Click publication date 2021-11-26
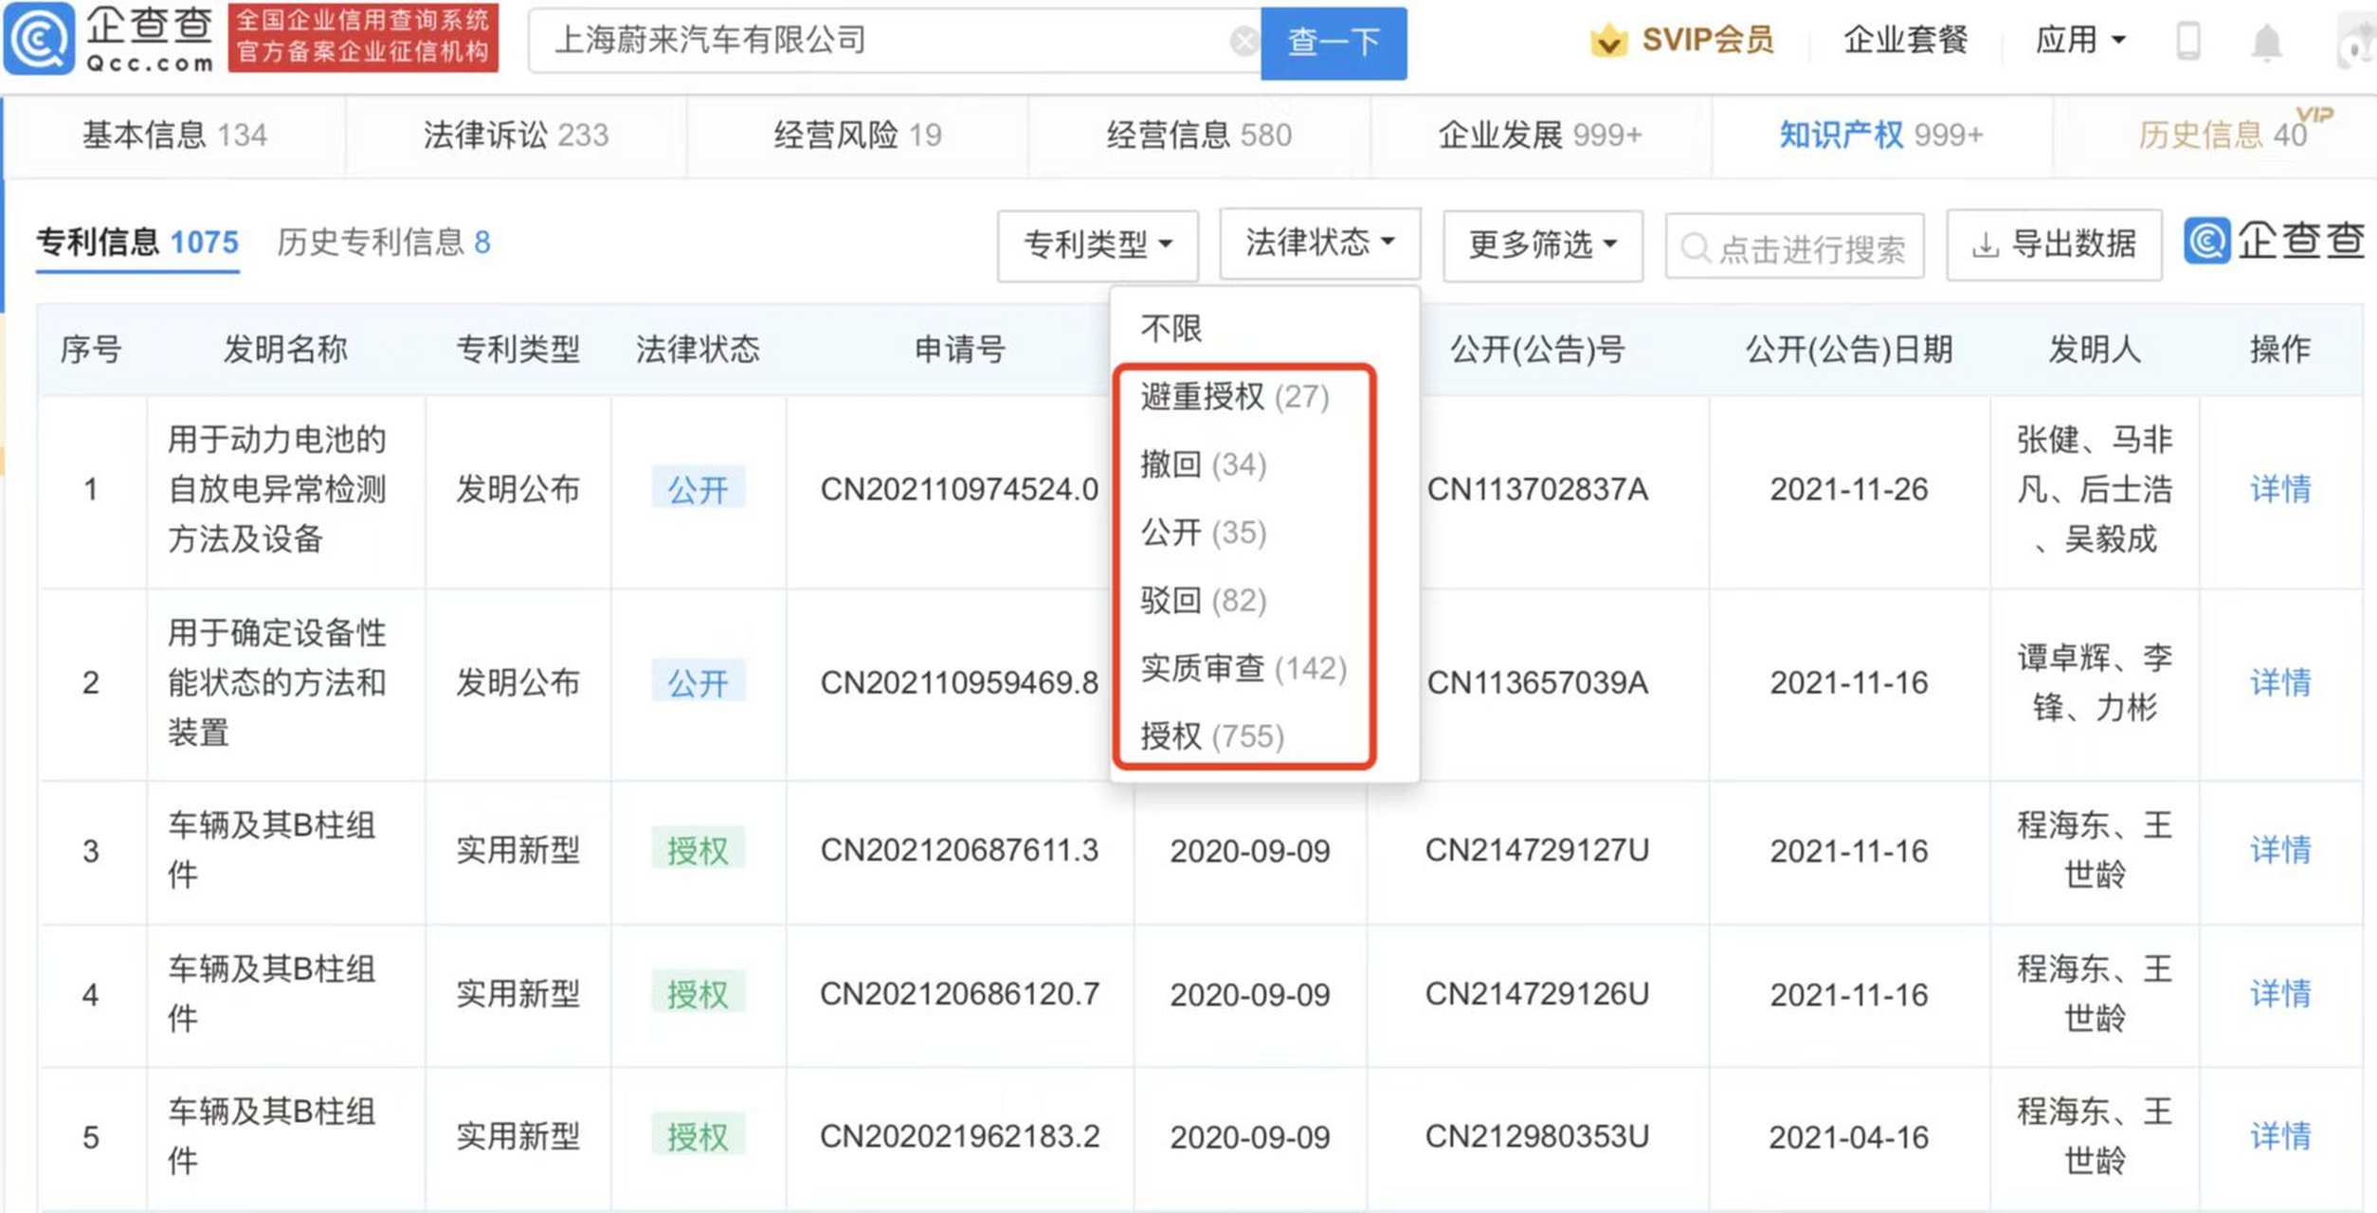This screenshot has width=2377, height=1213. pos(1849,490)
